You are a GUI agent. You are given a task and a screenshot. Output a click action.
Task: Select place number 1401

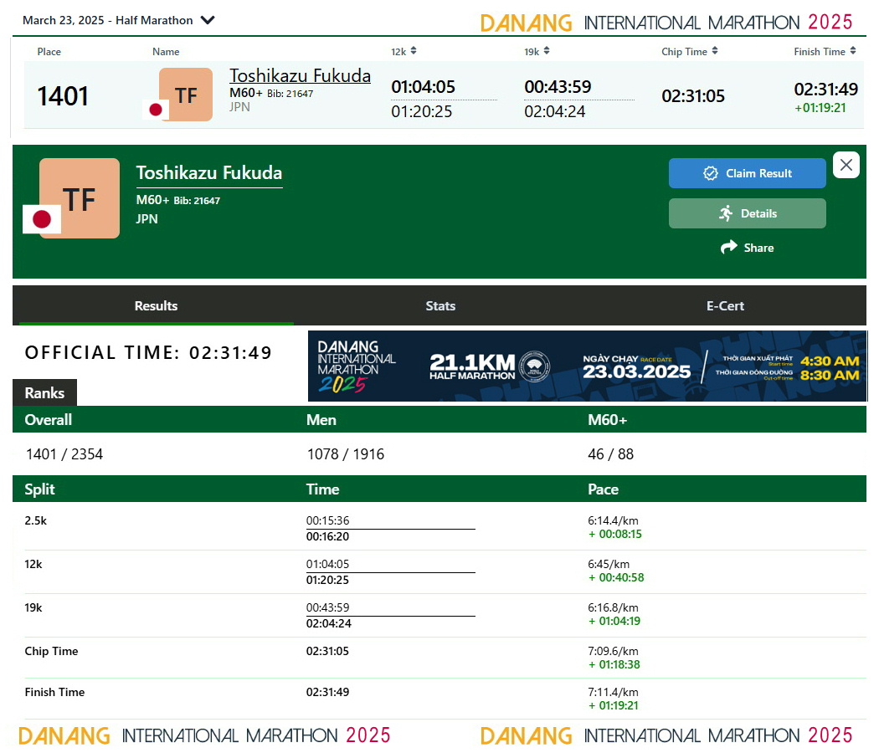pos(63,96)
